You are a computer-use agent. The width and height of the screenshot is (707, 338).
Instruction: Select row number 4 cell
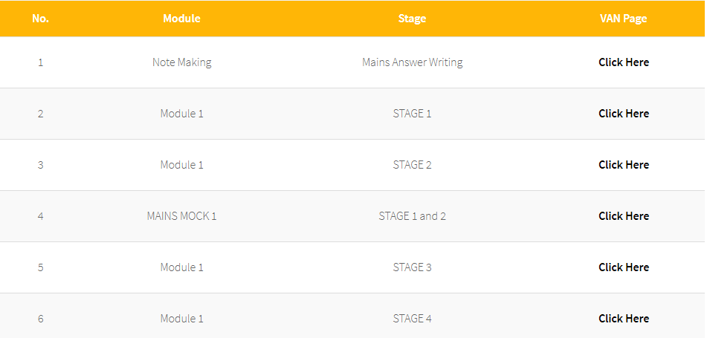[41, 216]
